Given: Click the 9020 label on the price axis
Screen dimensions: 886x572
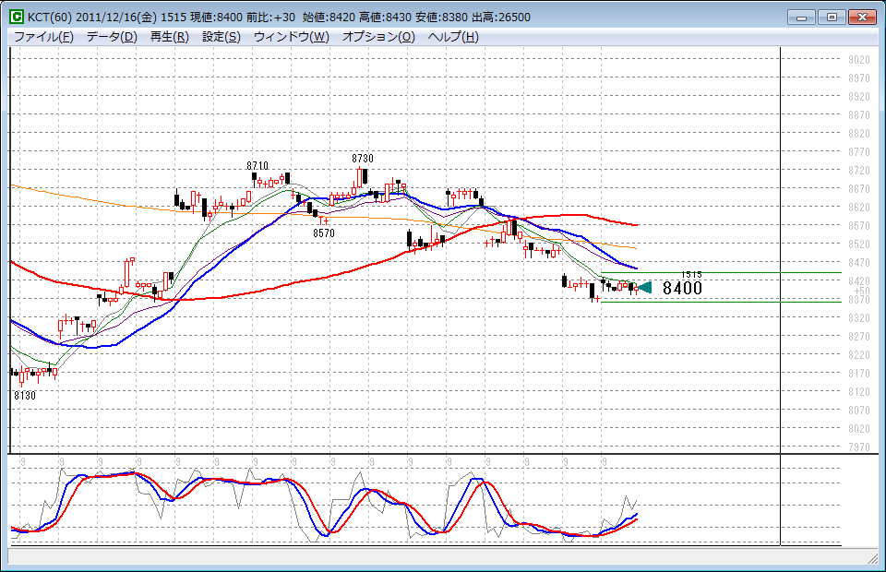Looking at the screenshot, I should [x=858, y=60].
